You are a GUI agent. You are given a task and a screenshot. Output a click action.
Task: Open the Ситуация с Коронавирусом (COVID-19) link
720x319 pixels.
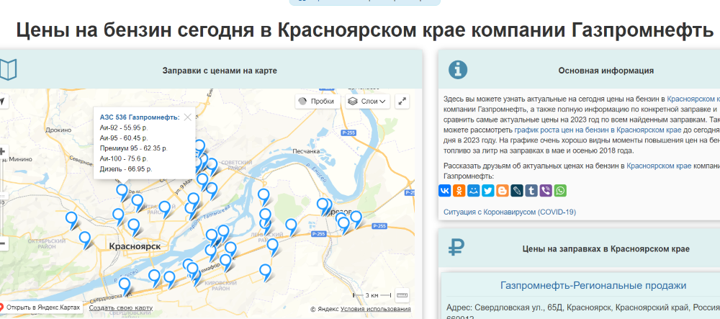point(510,212)
